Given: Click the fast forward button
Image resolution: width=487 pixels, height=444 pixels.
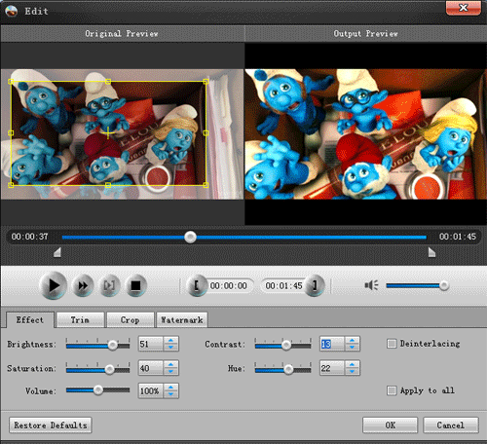Looking at the screenshot, I should (83, 285).
